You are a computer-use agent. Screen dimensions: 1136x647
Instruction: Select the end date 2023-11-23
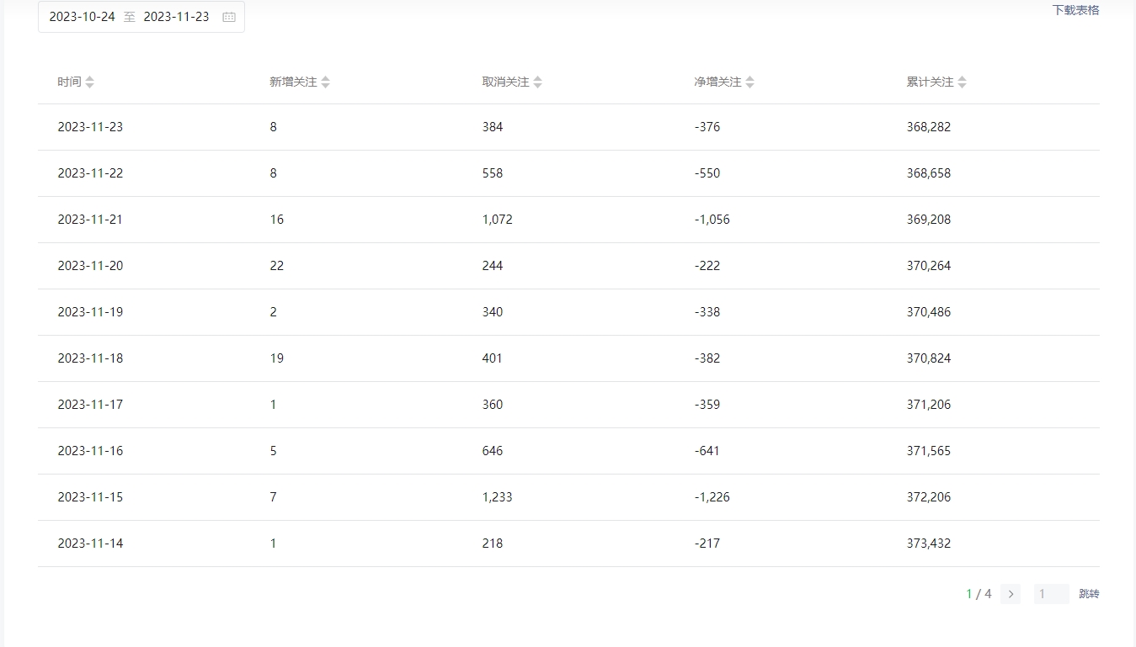click(176, 17)
